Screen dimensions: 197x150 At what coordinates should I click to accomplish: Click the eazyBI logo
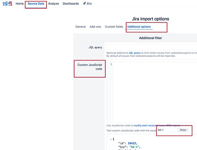(7, 4)
